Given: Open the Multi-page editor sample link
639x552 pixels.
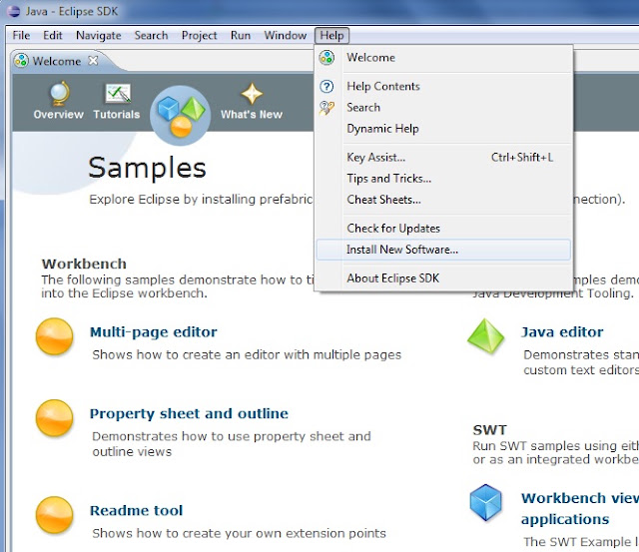Looking at the screenshot, I should pyautogui.click(x=154, y=332).
